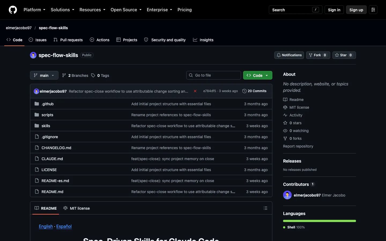
Task: Click the Go to file search field
Action: pos(214,75)
